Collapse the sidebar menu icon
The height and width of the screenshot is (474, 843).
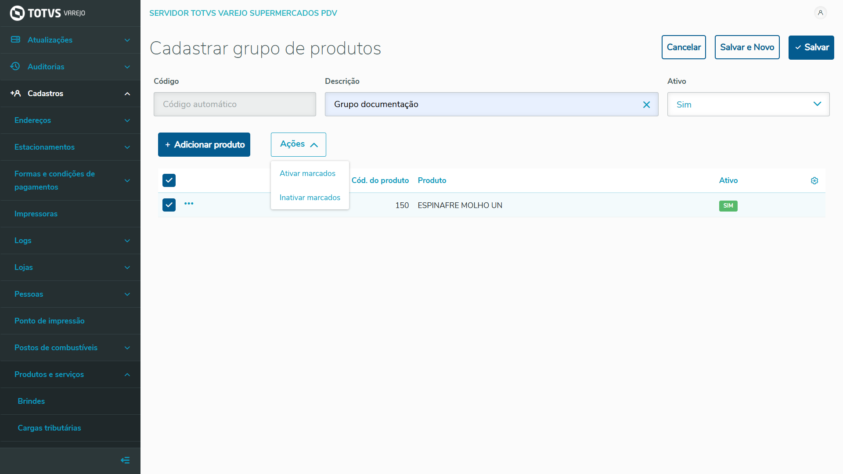click(x=125, y=460)
